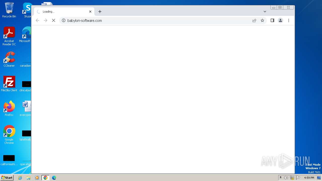Restore down the Chrome window
Viewport: 322px width, 181px height.
tap(280, 8)
